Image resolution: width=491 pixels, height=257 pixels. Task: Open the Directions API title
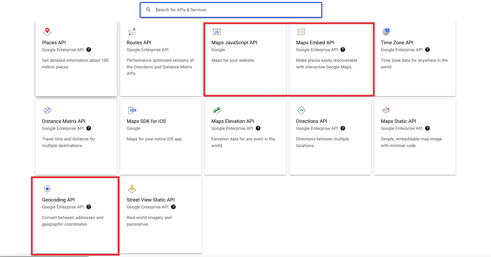click(312, 121)
